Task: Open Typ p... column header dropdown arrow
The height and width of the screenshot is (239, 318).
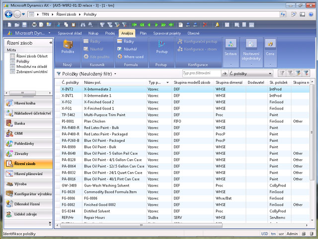Action: 167,83
